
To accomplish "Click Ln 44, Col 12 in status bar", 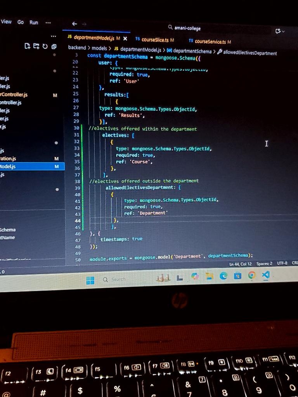I will coord(241,264).
